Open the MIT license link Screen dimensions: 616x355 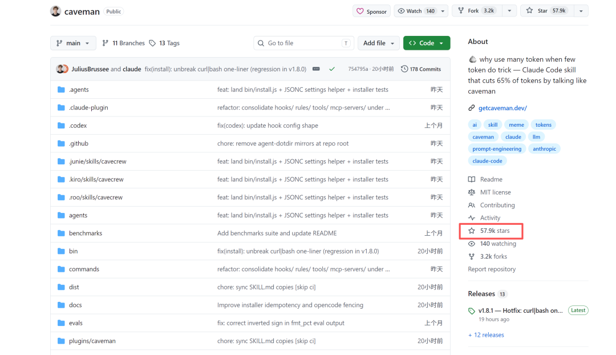496,192
